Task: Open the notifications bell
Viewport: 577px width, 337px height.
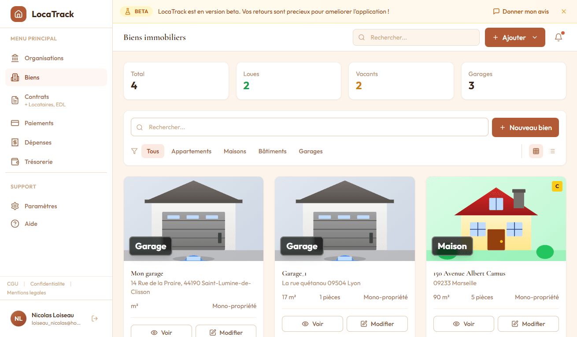Action: click(558, 37)
